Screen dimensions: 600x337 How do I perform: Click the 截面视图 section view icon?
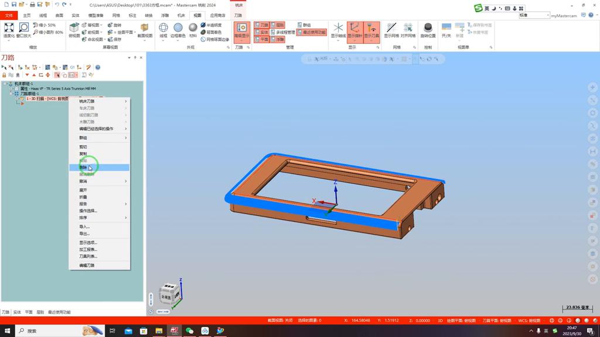tap(145, 30)
